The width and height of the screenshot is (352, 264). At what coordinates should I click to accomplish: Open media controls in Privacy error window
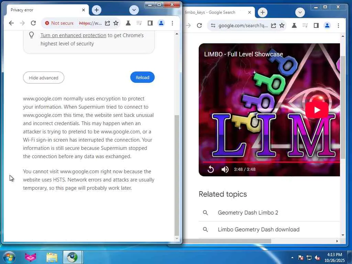(x=139, y=23)
